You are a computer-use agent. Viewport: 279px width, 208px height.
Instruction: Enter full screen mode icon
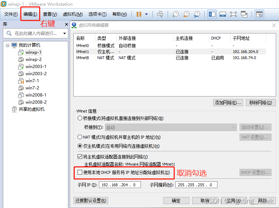[x=233, y=14]
